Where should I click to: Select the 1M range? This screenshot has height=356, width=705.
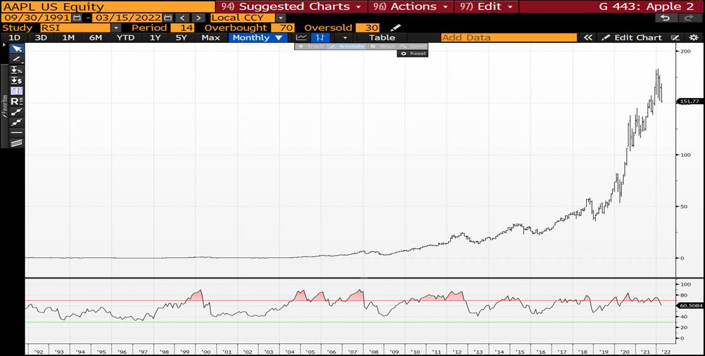pos(68,38)
